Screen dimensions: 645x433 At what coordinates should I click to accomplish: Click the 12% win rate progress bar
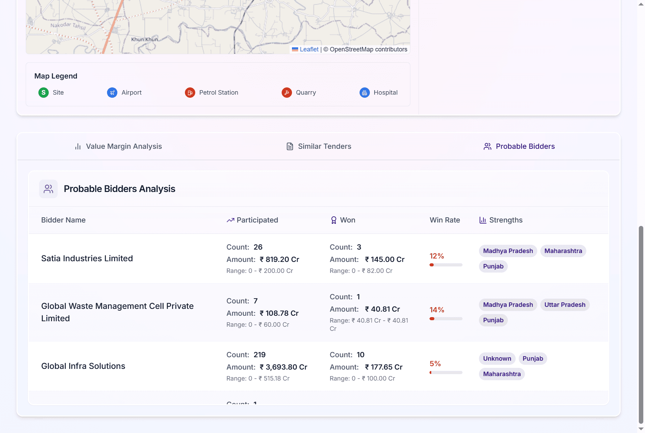446,265
